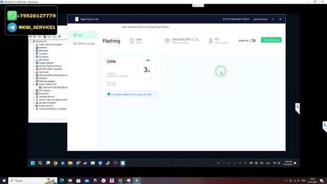Image resolution: width=327 pixels, height=184 pixels.
Task: Toggle the Default NV switch
Action: (253, 40)
